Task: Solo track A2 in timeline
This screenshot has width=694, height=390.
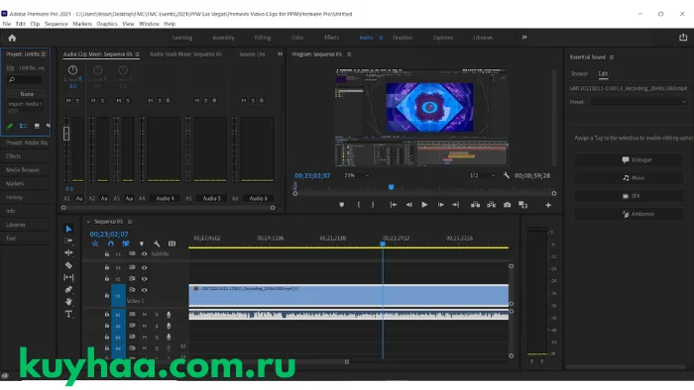Action: coord(157,326)
